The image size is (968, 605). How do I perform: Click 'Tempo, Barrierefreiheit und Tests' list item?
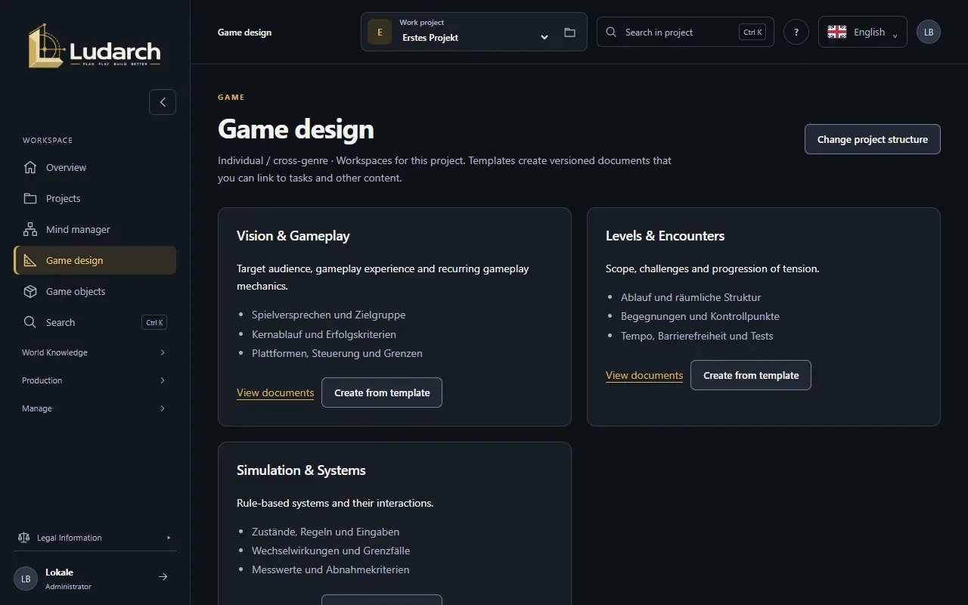tap(697, 336)
